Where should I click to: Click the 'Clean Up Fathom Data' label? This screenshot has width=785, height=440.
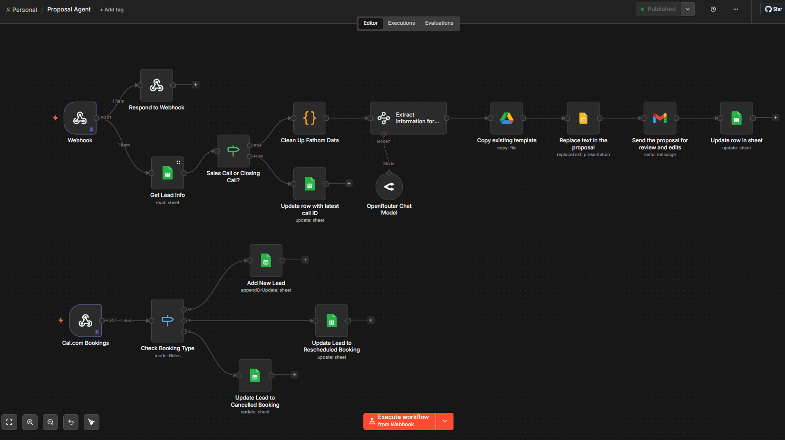(x=310, y=140)
